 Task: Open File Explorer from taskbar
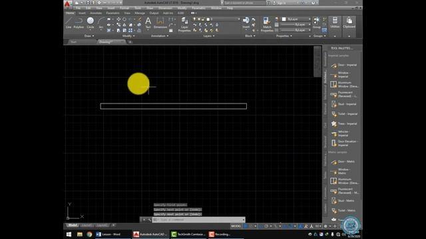coord(80,234)
